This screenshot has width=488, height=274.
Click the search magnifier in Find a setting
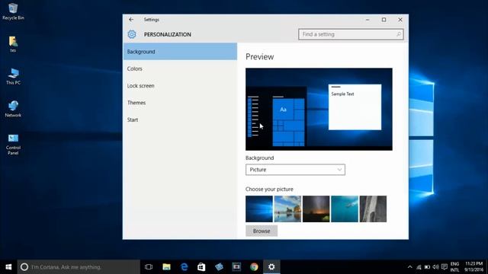(x=399, y=34)
